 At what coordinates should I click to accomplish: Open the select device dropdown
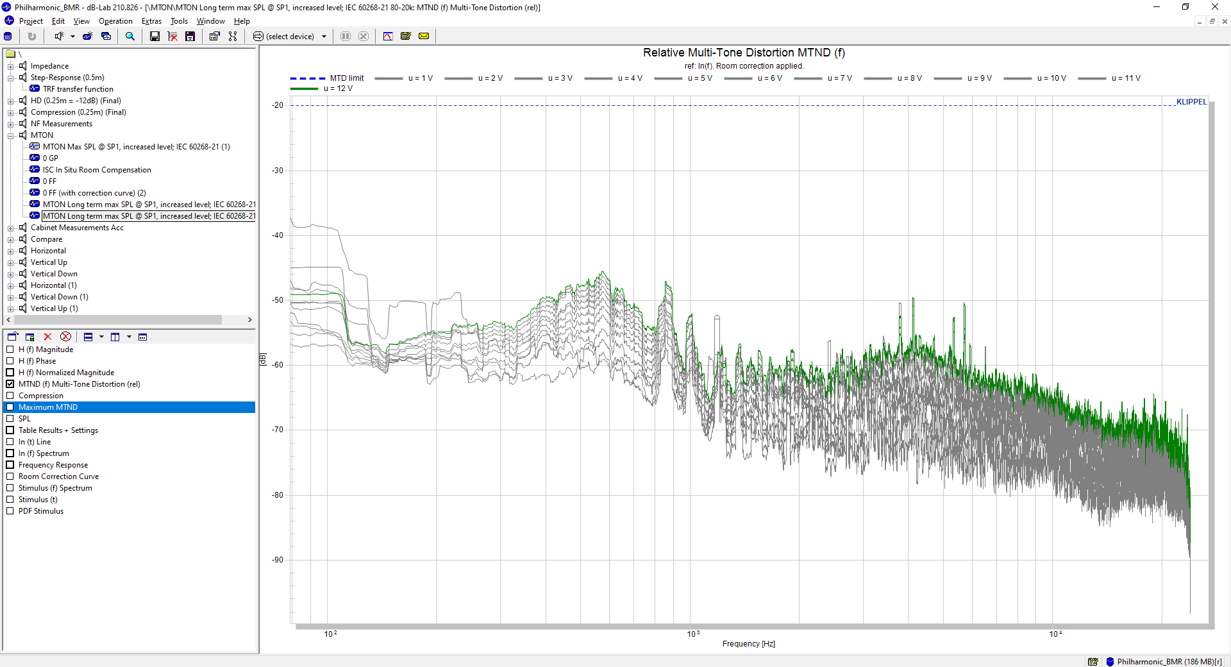(324, 37)
